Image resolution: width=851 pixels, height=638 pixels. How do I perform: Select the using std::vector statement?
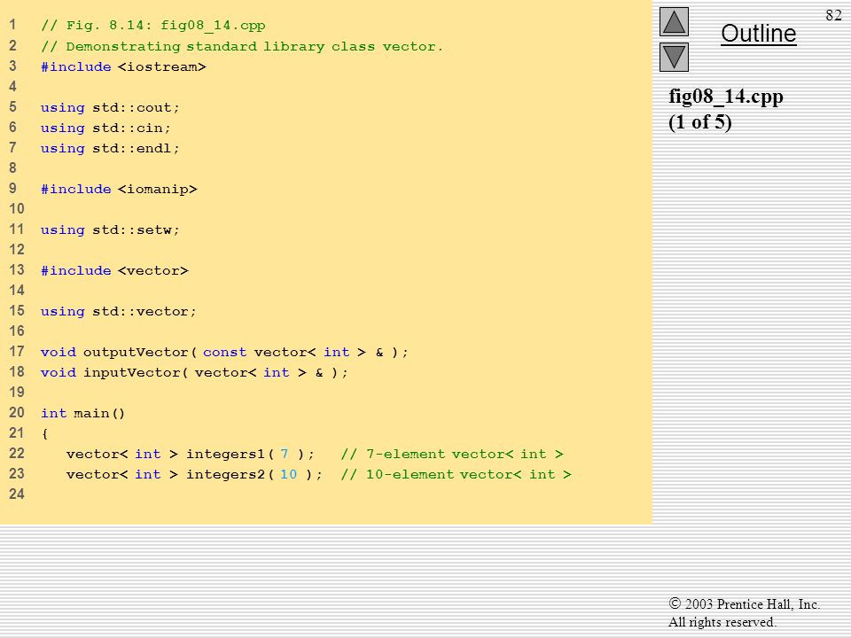click(118, 311)
